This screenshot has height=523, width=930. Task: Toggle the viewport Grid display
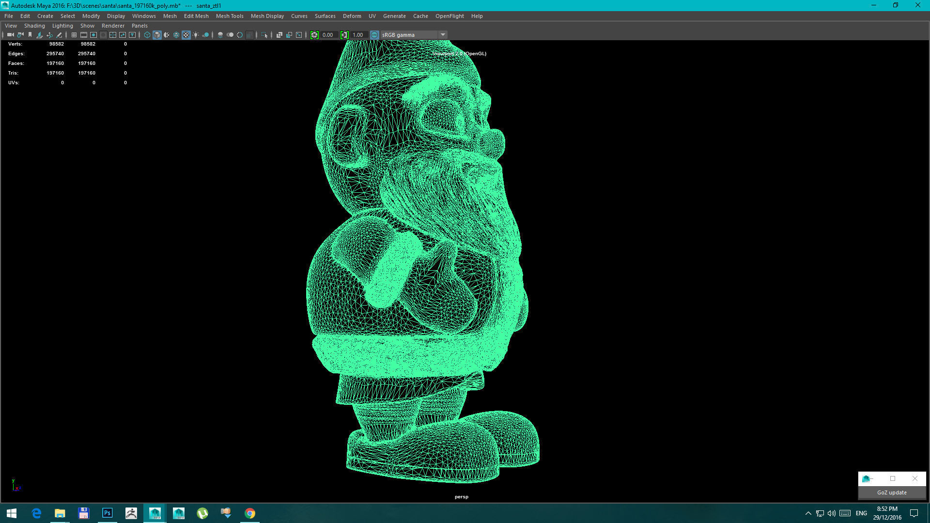(x=74, y=35)
